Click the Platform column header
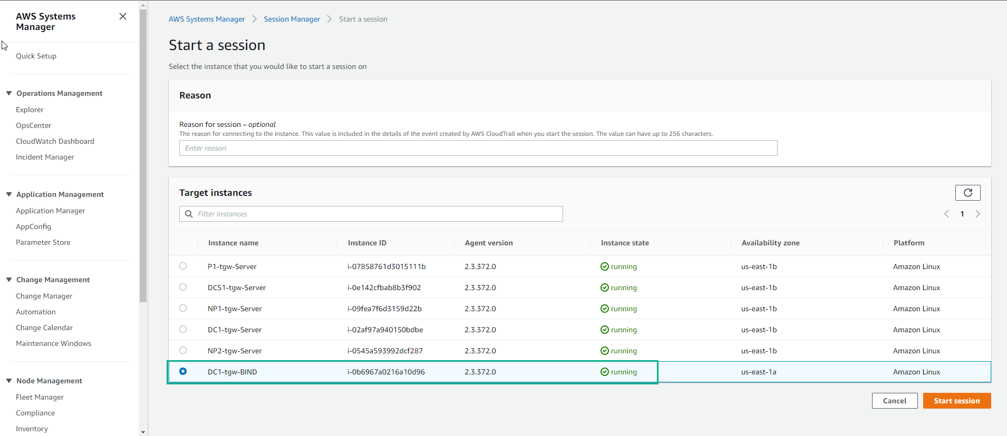The width and height of the screenshot is (1007, 436). pos(909,243)
